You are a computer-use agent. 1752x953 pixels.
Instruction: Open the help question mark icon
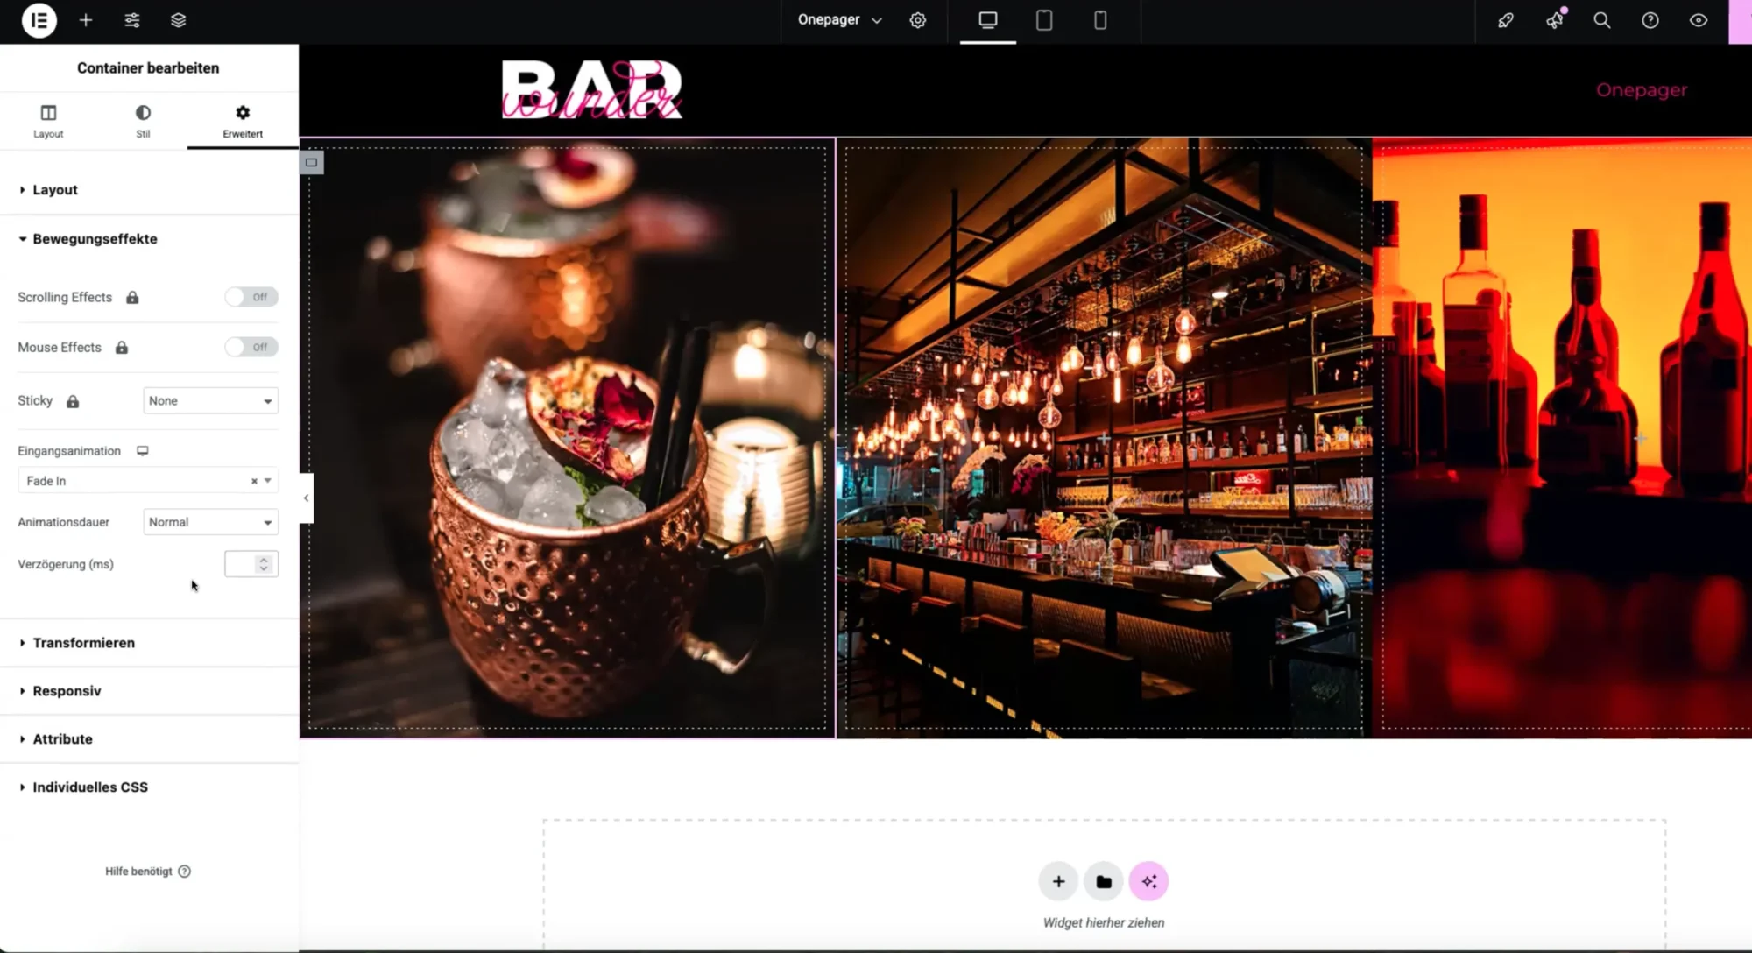click(1650, 20)
